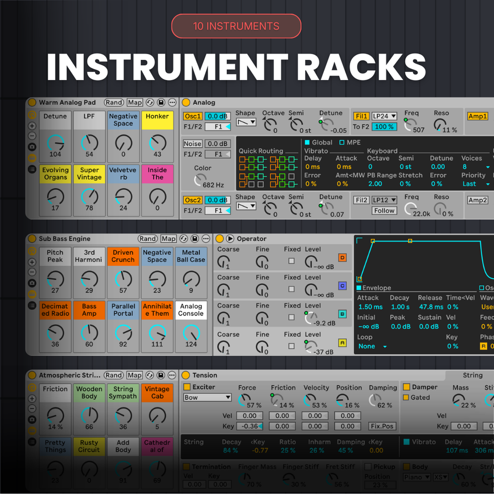Screen dimensions: 494x494
Task: Click the play arrow icon next to Operator
Action: coord(230,239)
